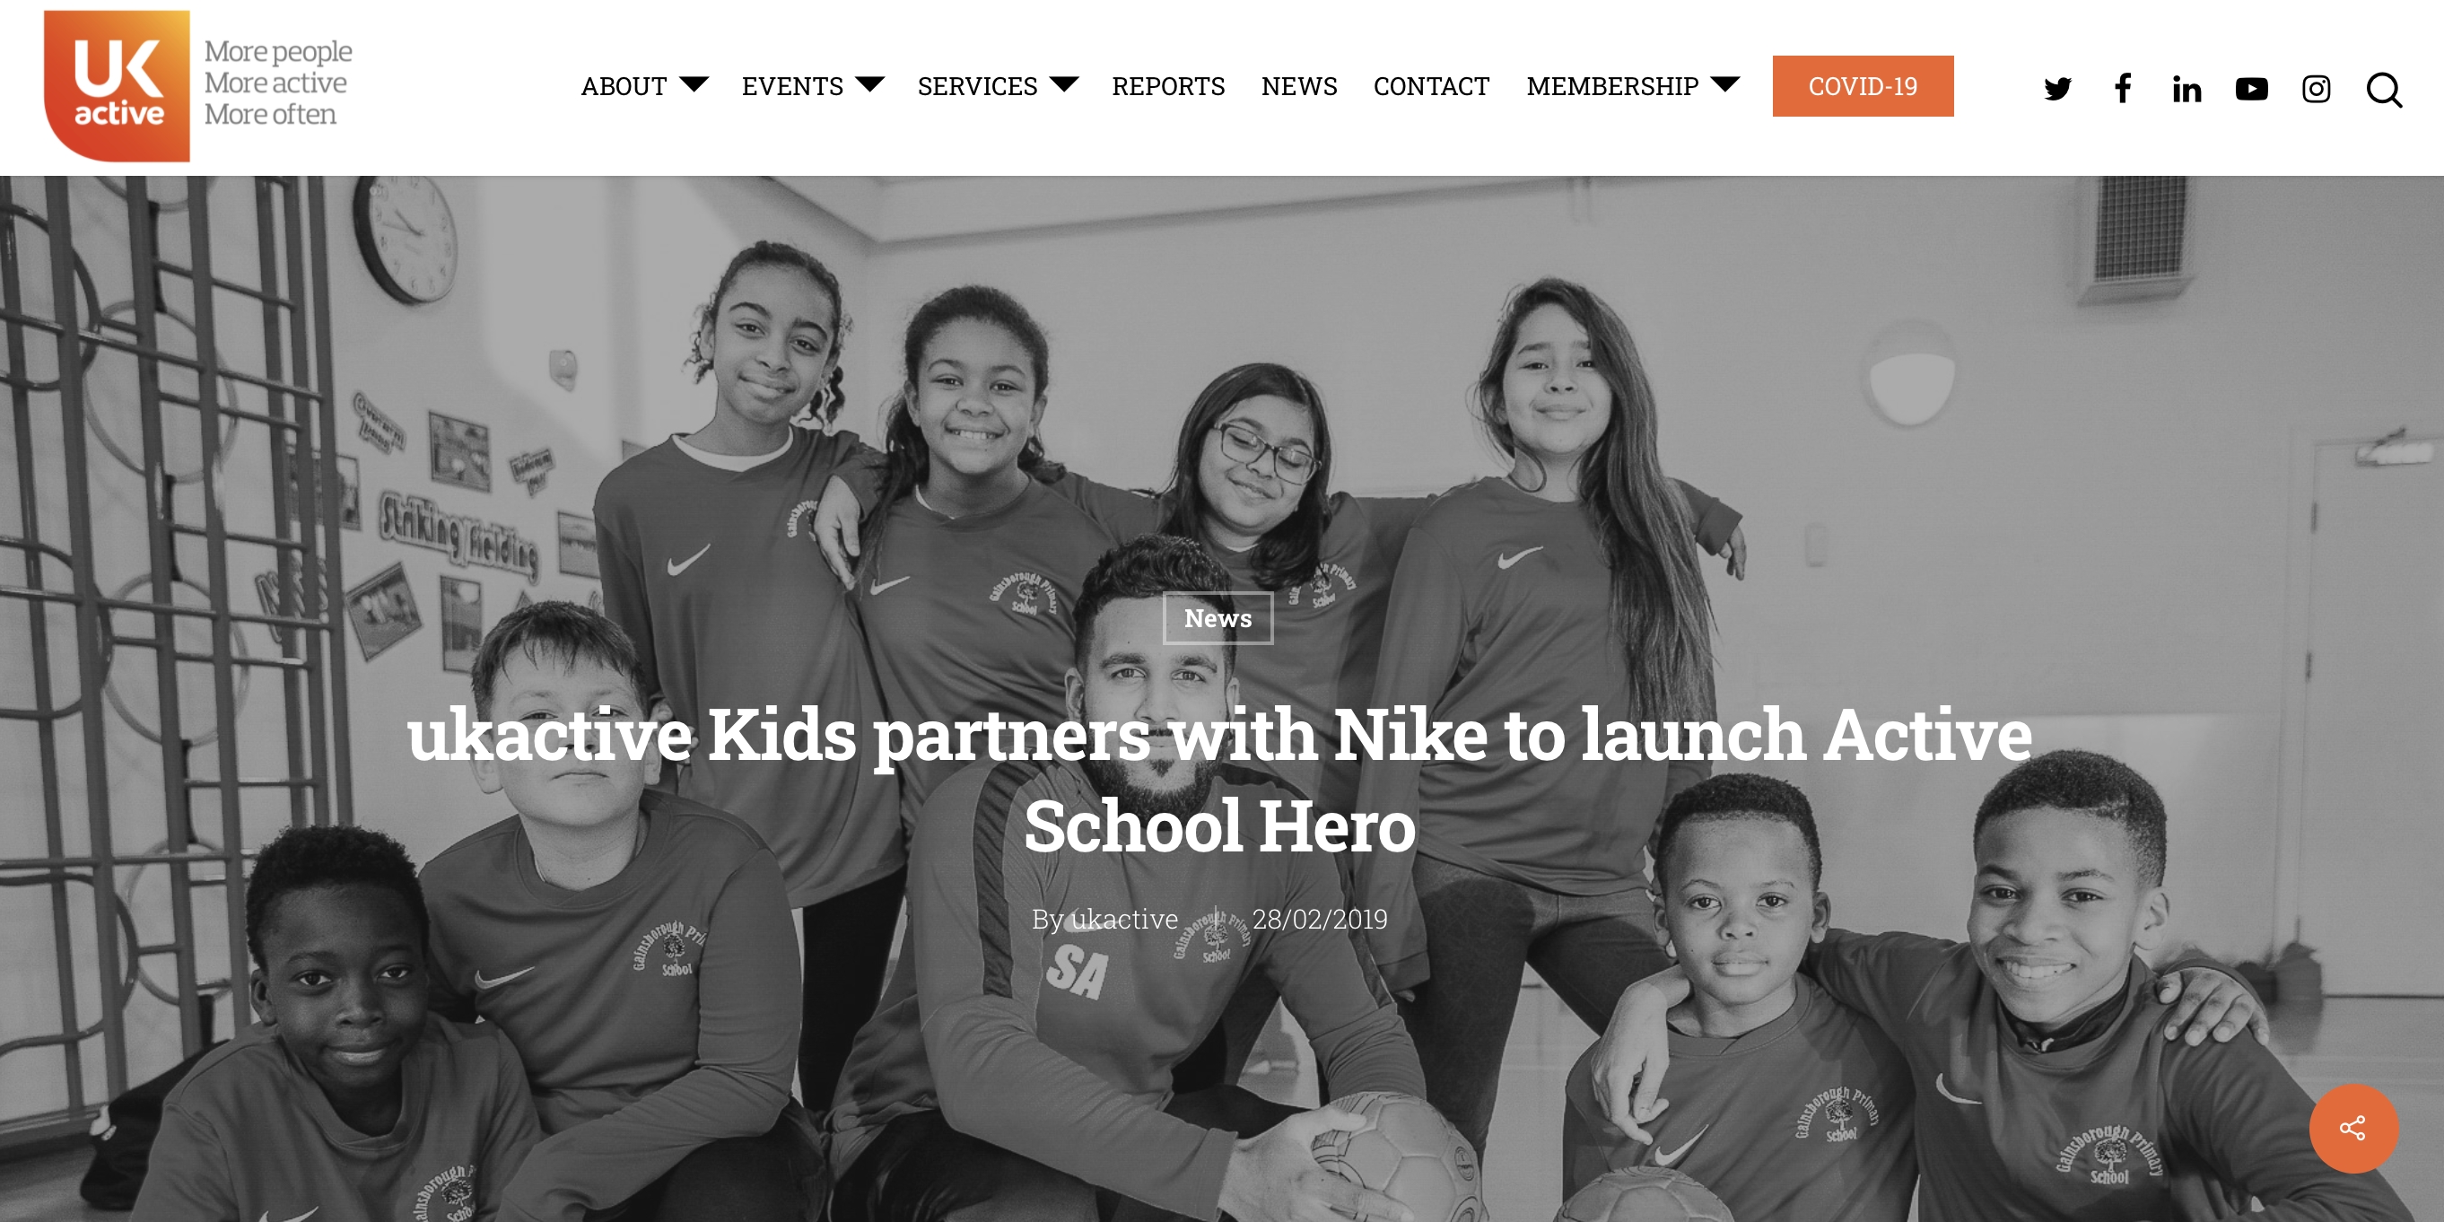The height and width of the screenshot is (1222, 2444).
Task: Expand the Membership dropdown arrow
Action: click(1724, 83)
